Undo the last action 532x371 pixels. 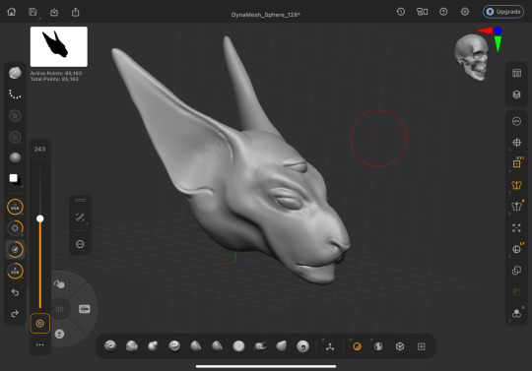(15, 292)
